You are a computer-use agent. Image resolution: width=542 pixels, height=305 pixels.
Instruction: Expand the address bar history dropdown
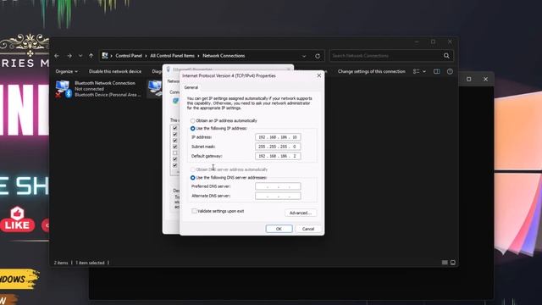pos(304,56)
